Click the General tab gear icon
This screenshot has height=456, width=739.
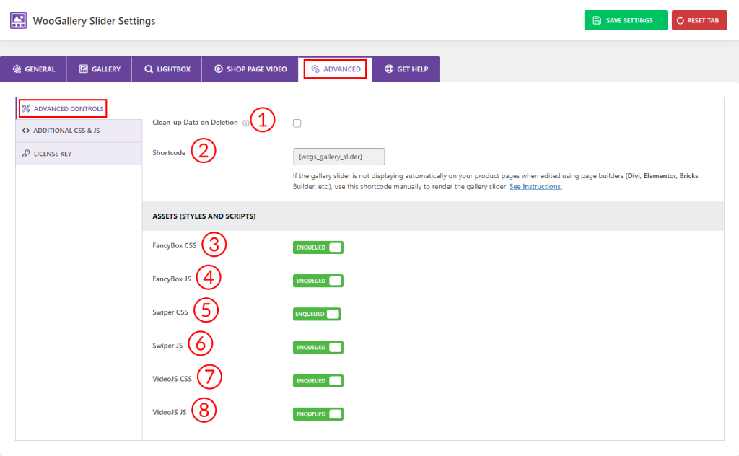(x=17, y=69)
